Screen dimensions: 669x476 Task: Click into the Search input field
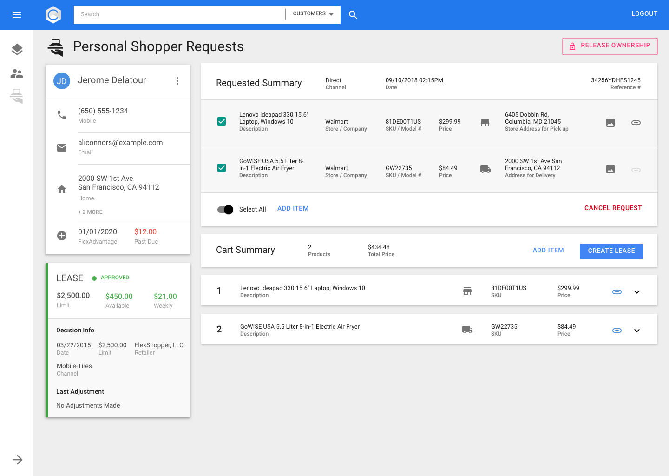tap(179, 14)
